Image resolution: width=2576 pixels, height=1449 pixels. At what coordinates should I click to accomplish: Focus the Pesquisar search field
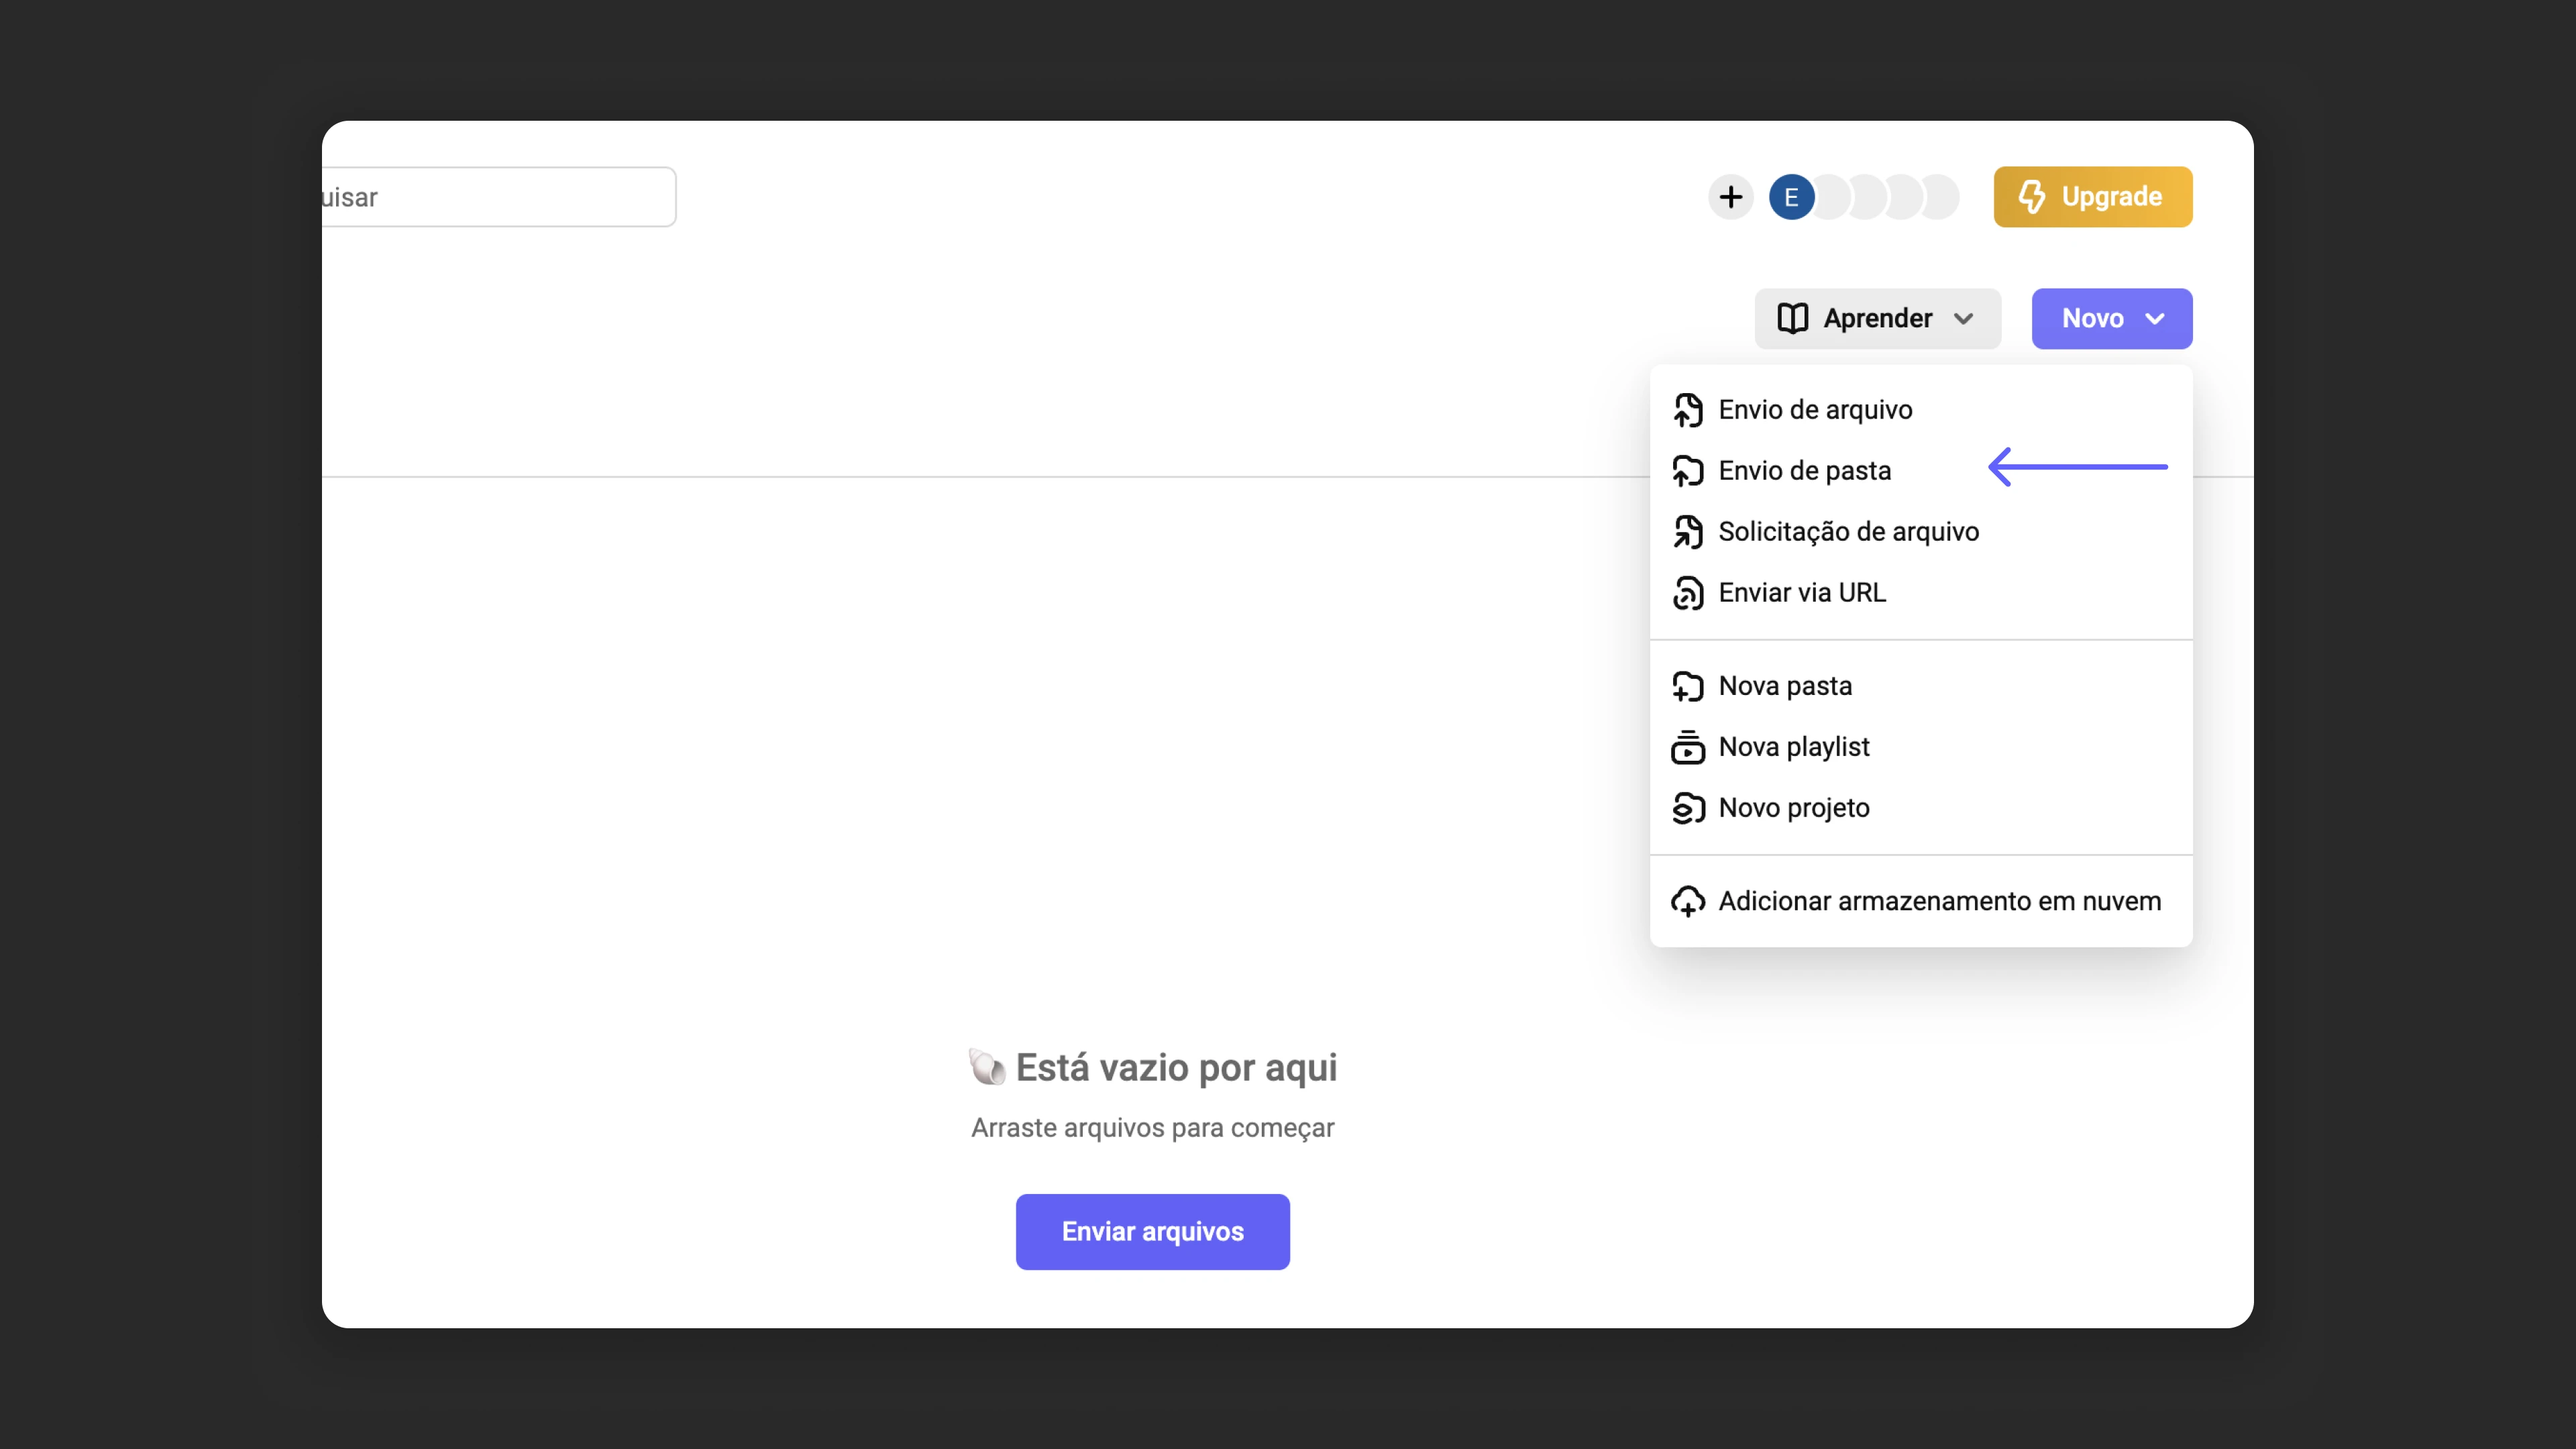(x=498, y=197)
